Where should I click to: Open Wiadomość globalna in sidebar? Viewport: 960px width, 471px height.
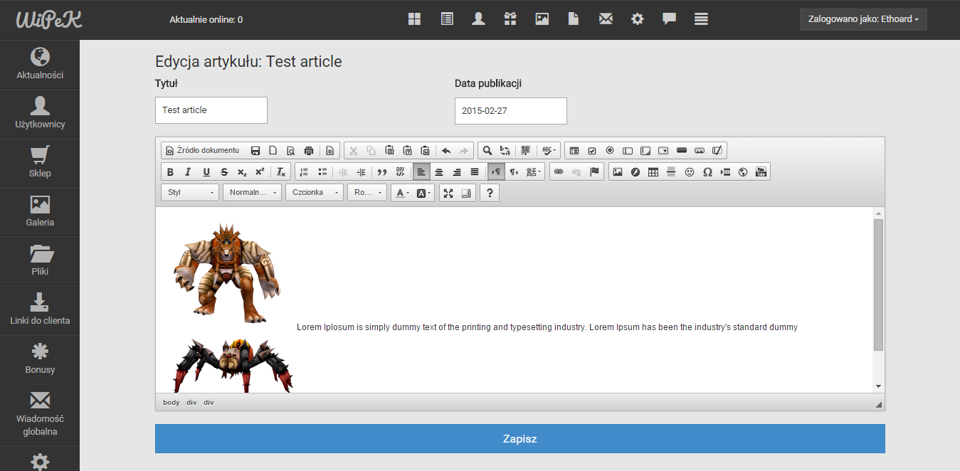point(40,413)
